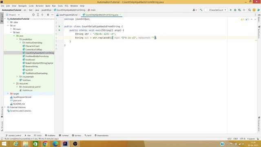Collapse the AutomationTutorial root node
The height and width of the screenshot is (147, 261).
click(x=5, y=19)
